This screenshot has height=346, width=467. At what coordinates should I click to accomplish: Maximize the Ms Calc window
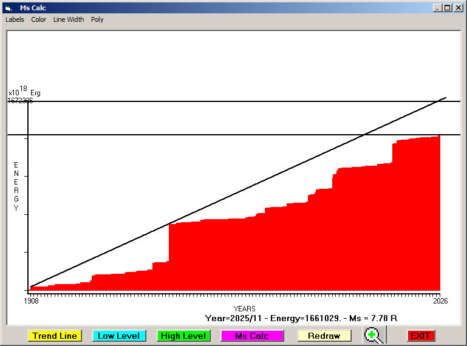pyautogui.click(x=448, y=8)
